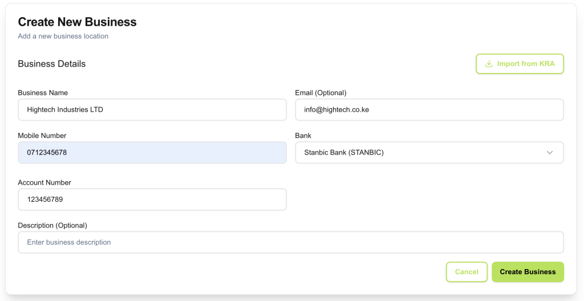This screenshot has height=301, width=584.
Task: Click the Description (Optional) label
Action: tap(52, 225)
